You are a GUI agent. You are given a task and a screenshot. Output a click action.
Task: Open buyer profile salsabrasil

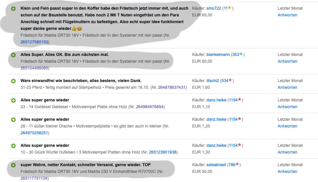click(x=216, y=165)
